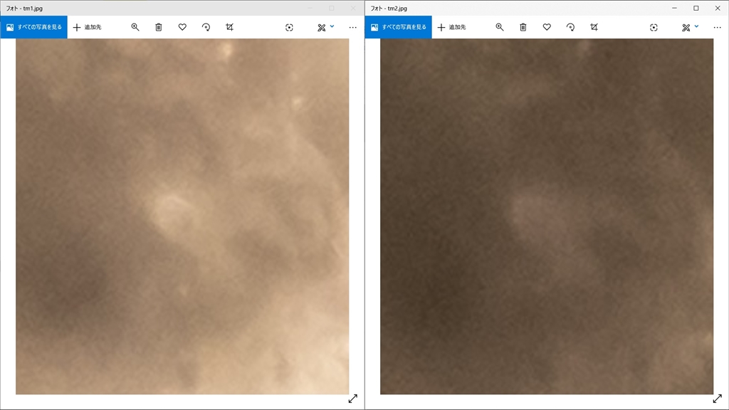
Task: Click the tm2.jpg photo image
Action: tap(547, 216)
